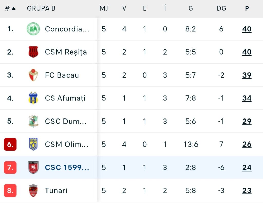Click the CSM Olim... club crest
Viewport: 263px width, 204px height.
click(33, 144)
